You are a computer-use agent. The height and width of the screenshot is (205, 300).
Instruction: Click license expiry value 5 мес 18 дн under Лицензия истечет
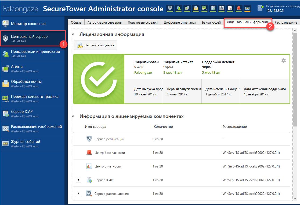point(172,73)
